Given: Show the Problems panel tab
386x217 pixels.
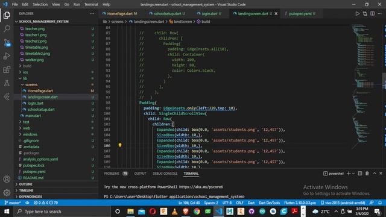Looking at the screenshot, I should [x=116, y=174].
